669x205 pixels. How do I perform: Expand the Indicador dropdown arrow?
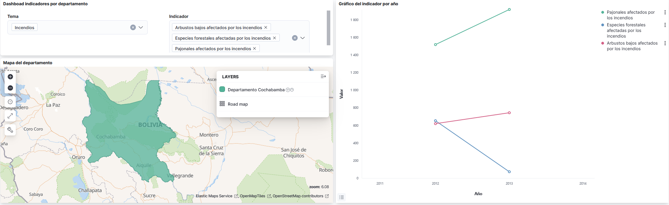(x=303, y=38)
